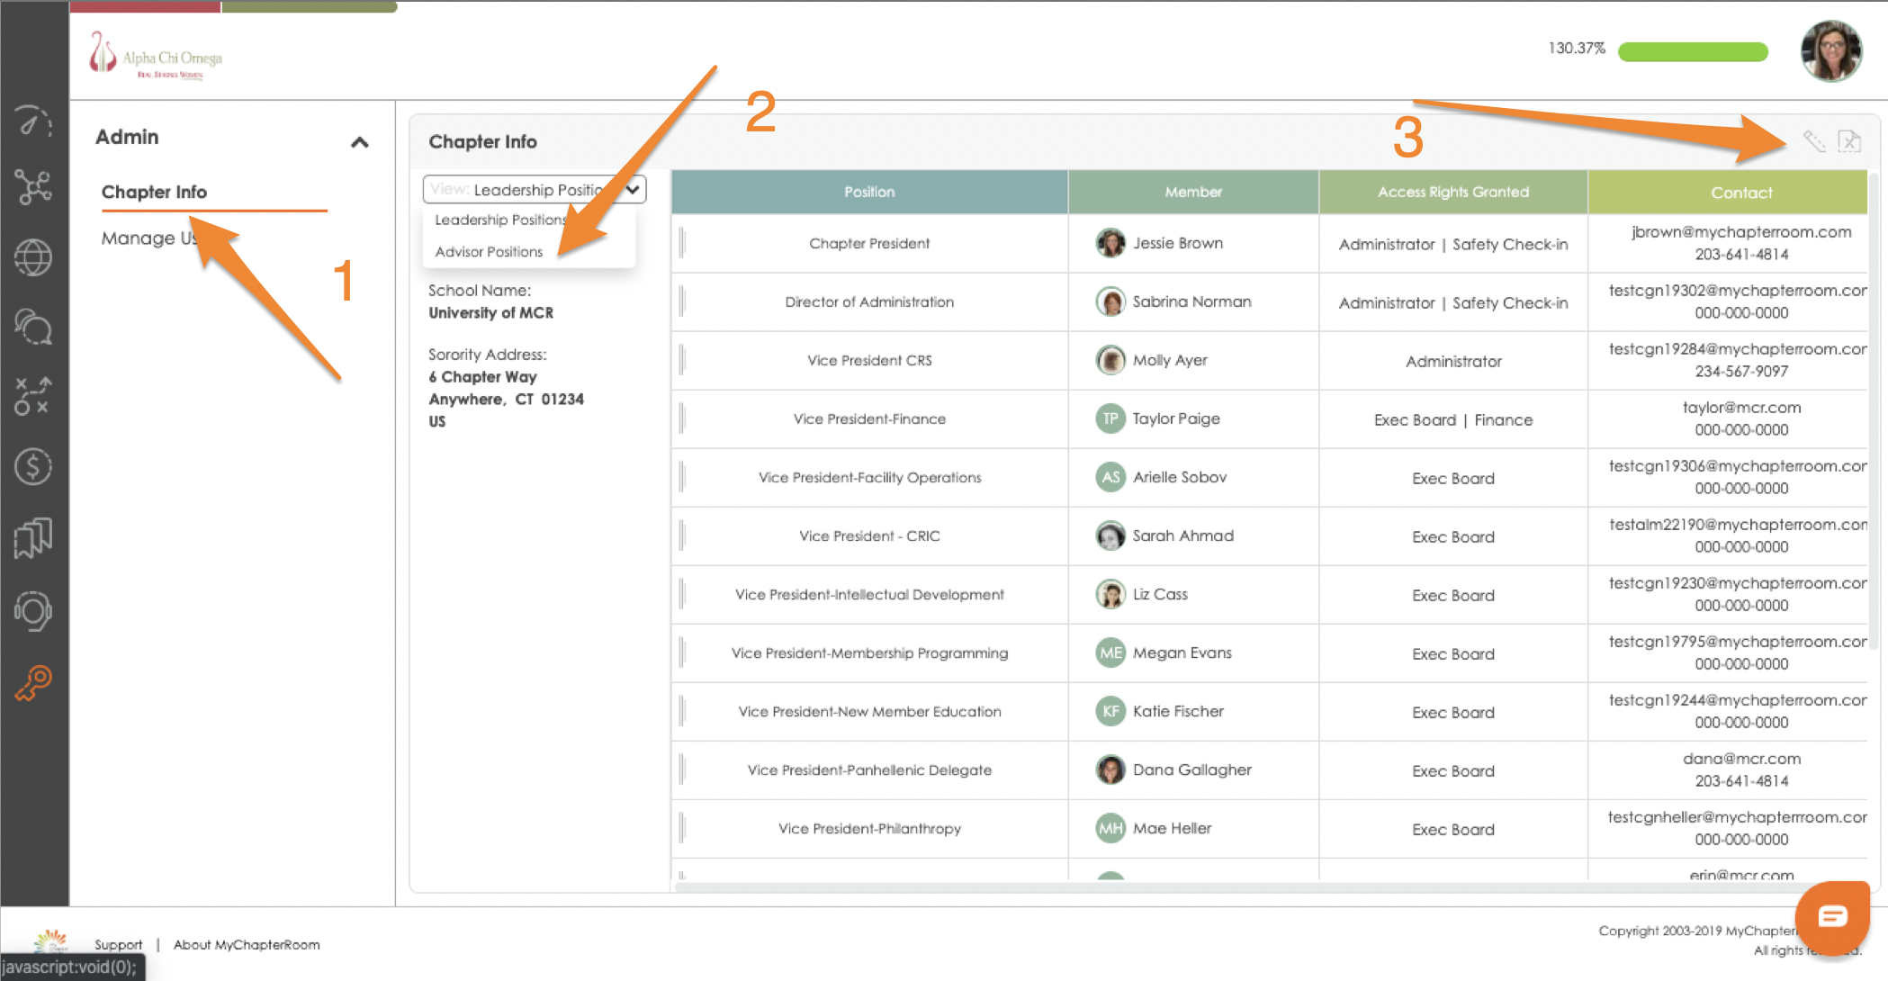The image size is (1888, 981).
Task: Click the Excel export icon
Action: pos(1848,141)
